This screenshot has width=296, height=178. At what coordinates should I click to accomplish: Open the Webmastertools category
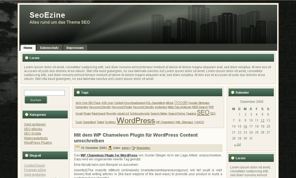point(36,138)
